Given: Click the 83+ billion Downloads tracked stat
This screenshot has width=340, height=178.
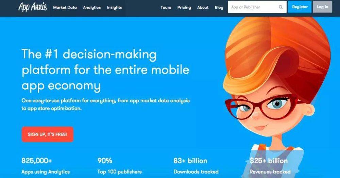Looking at the screenshot, I should (x=196, y=166).
